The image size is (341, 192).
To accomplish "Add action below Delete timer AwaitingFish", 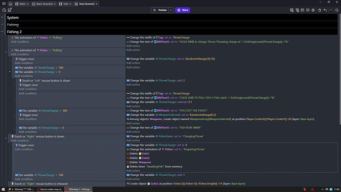I will (x=133, y=171).
